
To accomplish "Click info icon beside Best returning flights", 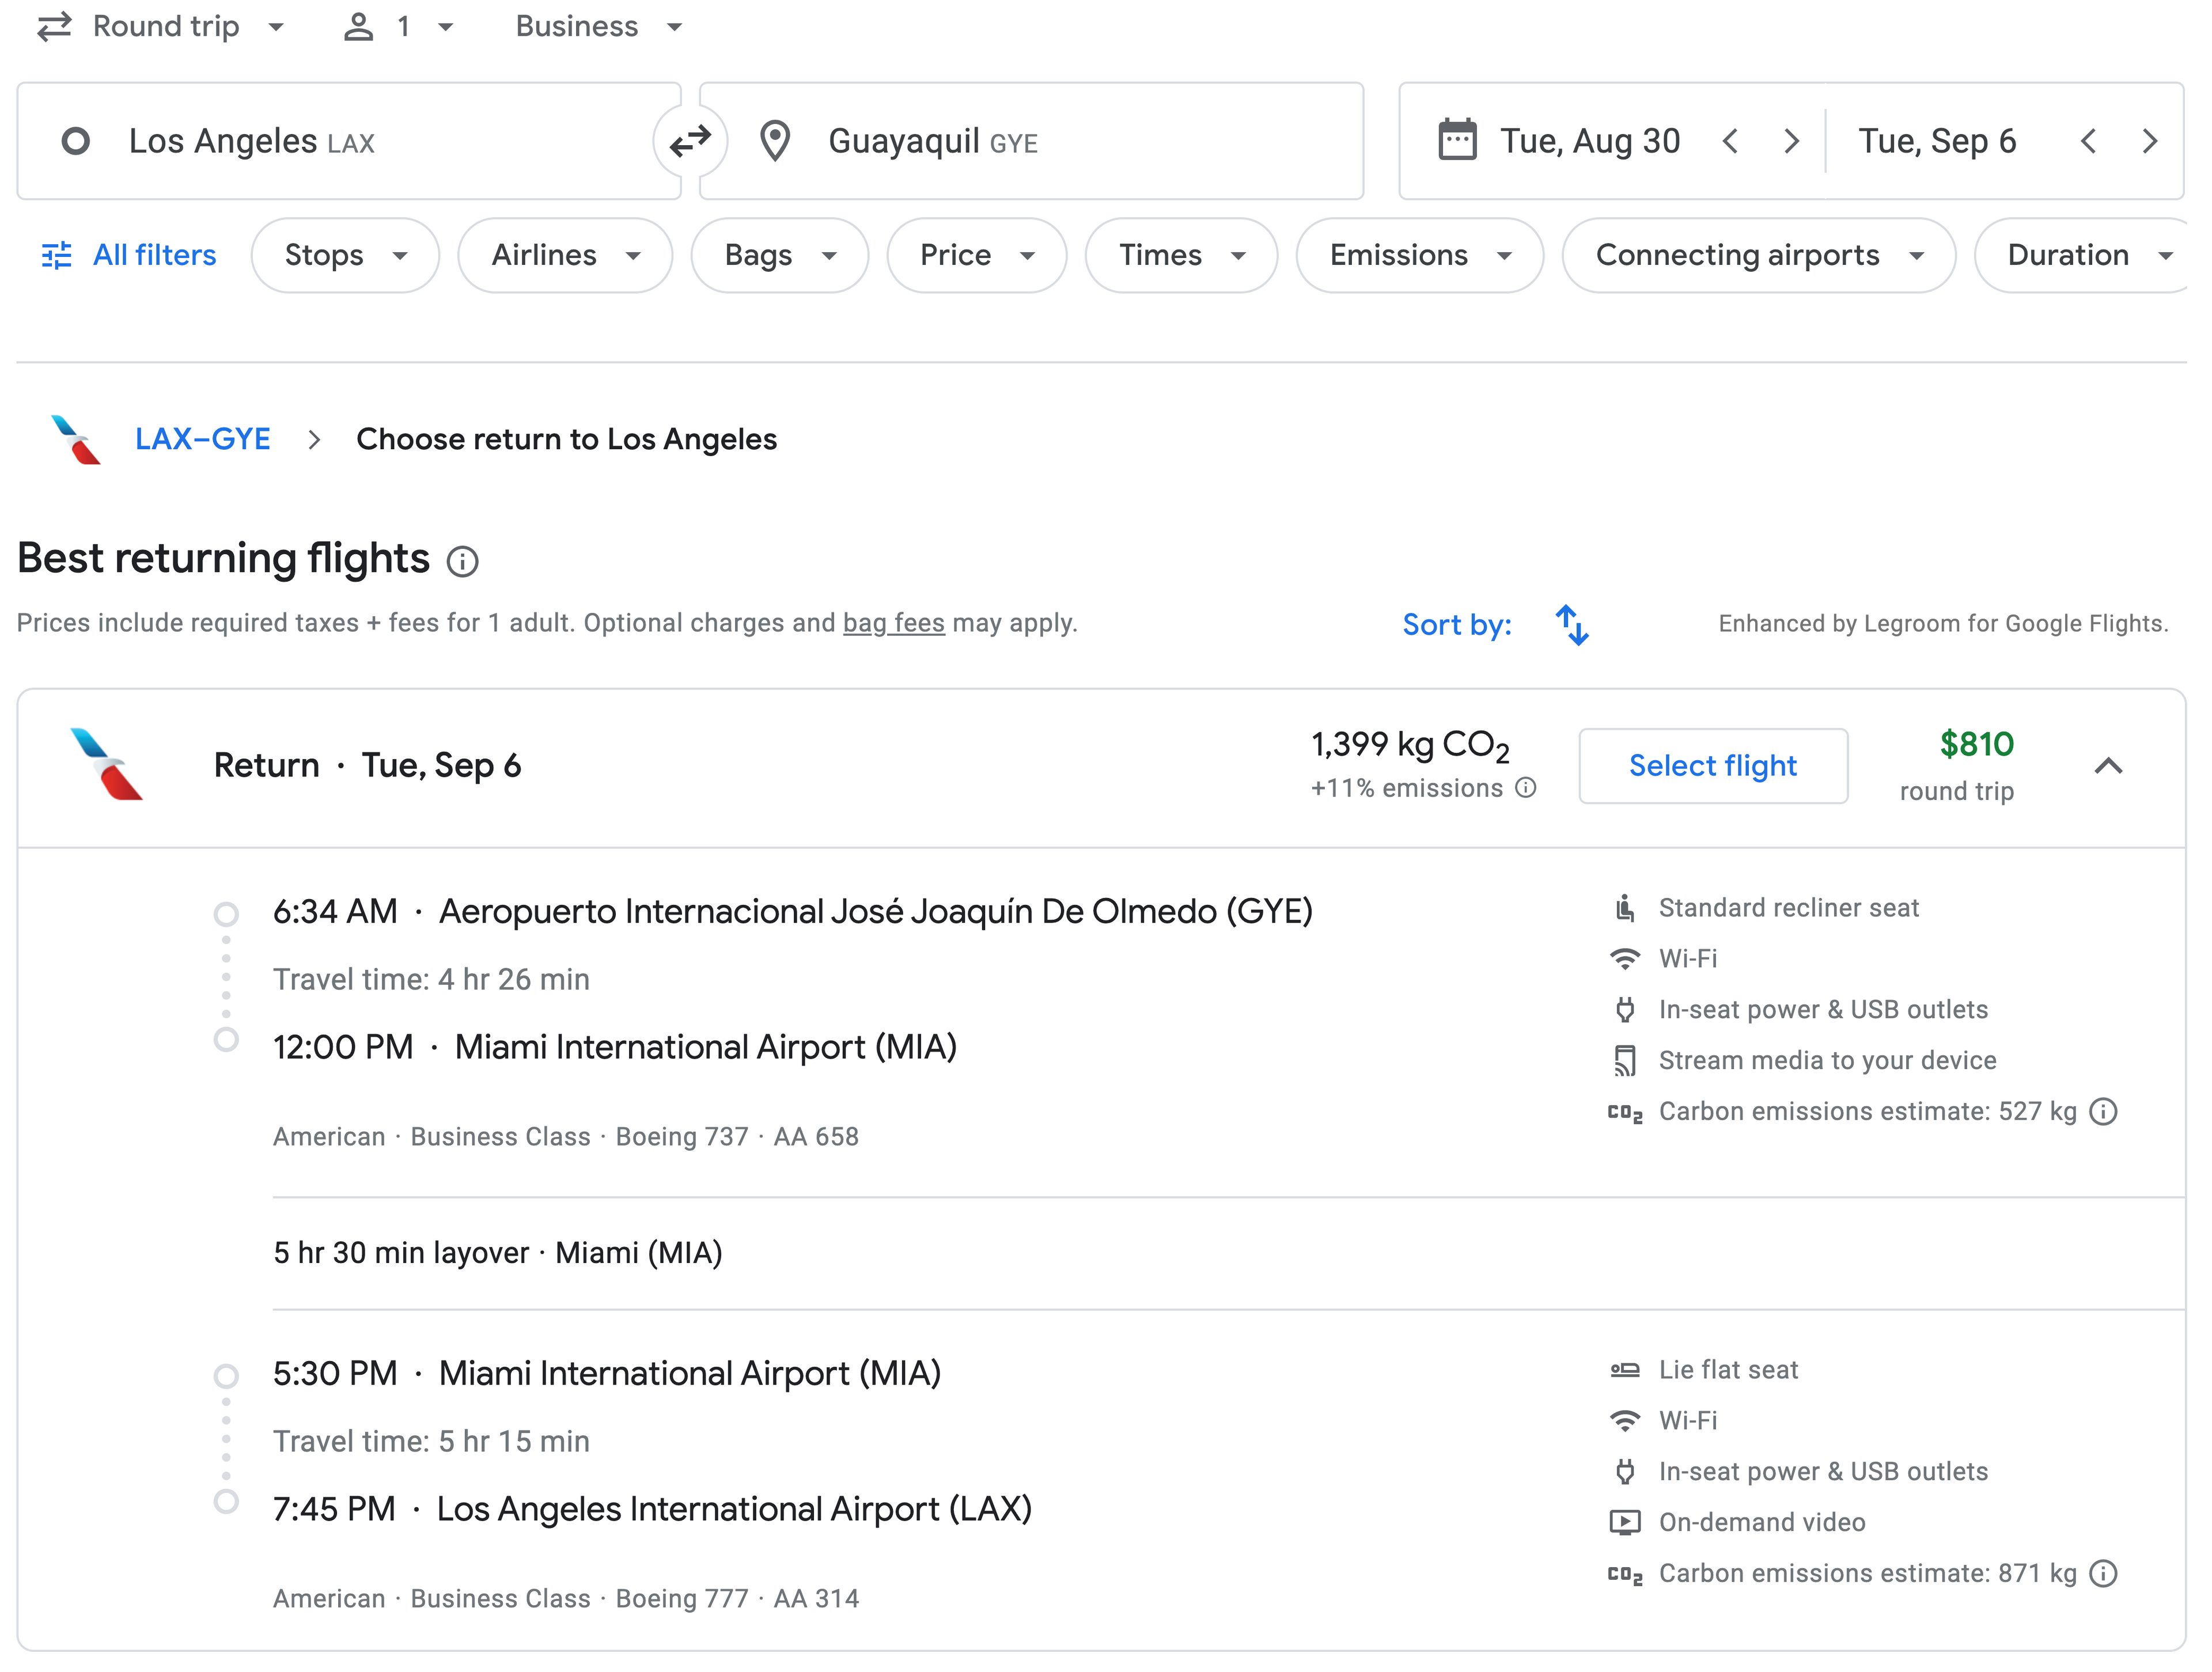I will [462, 562].
